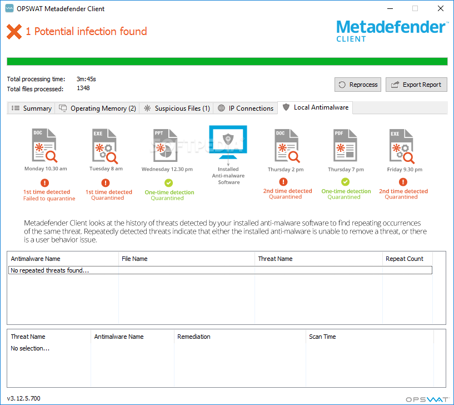Open the Summary tab
This screenshot has width=454, height=405.
(31, 108)
